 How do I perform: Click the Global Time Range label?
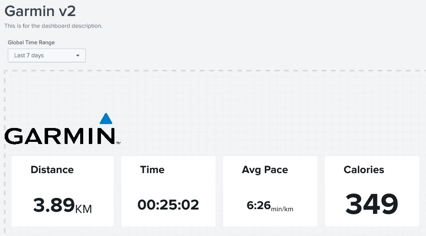[x=31, y=43]
